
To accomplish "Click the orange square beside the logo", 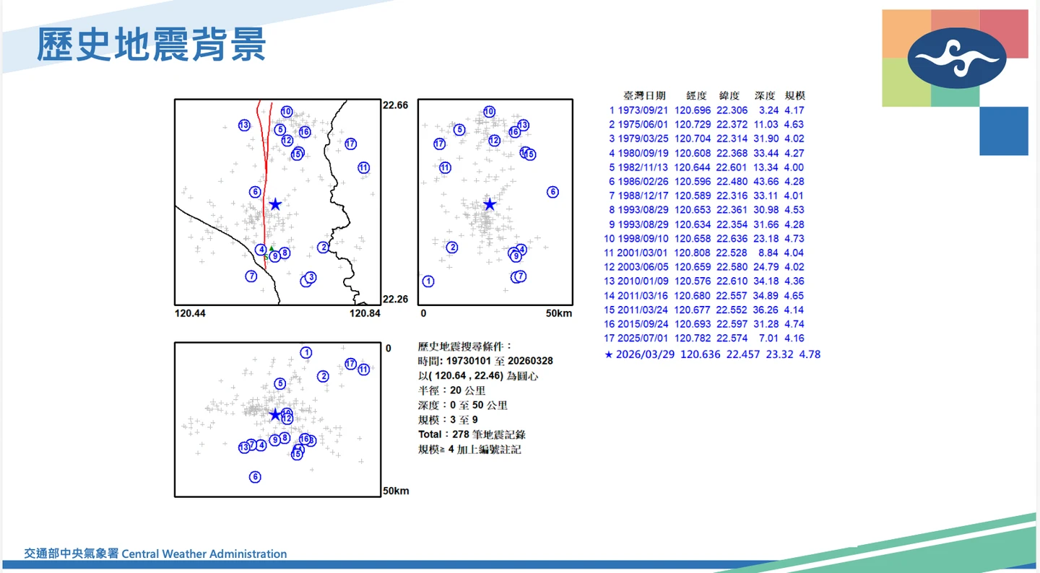I will click(906, 33).
